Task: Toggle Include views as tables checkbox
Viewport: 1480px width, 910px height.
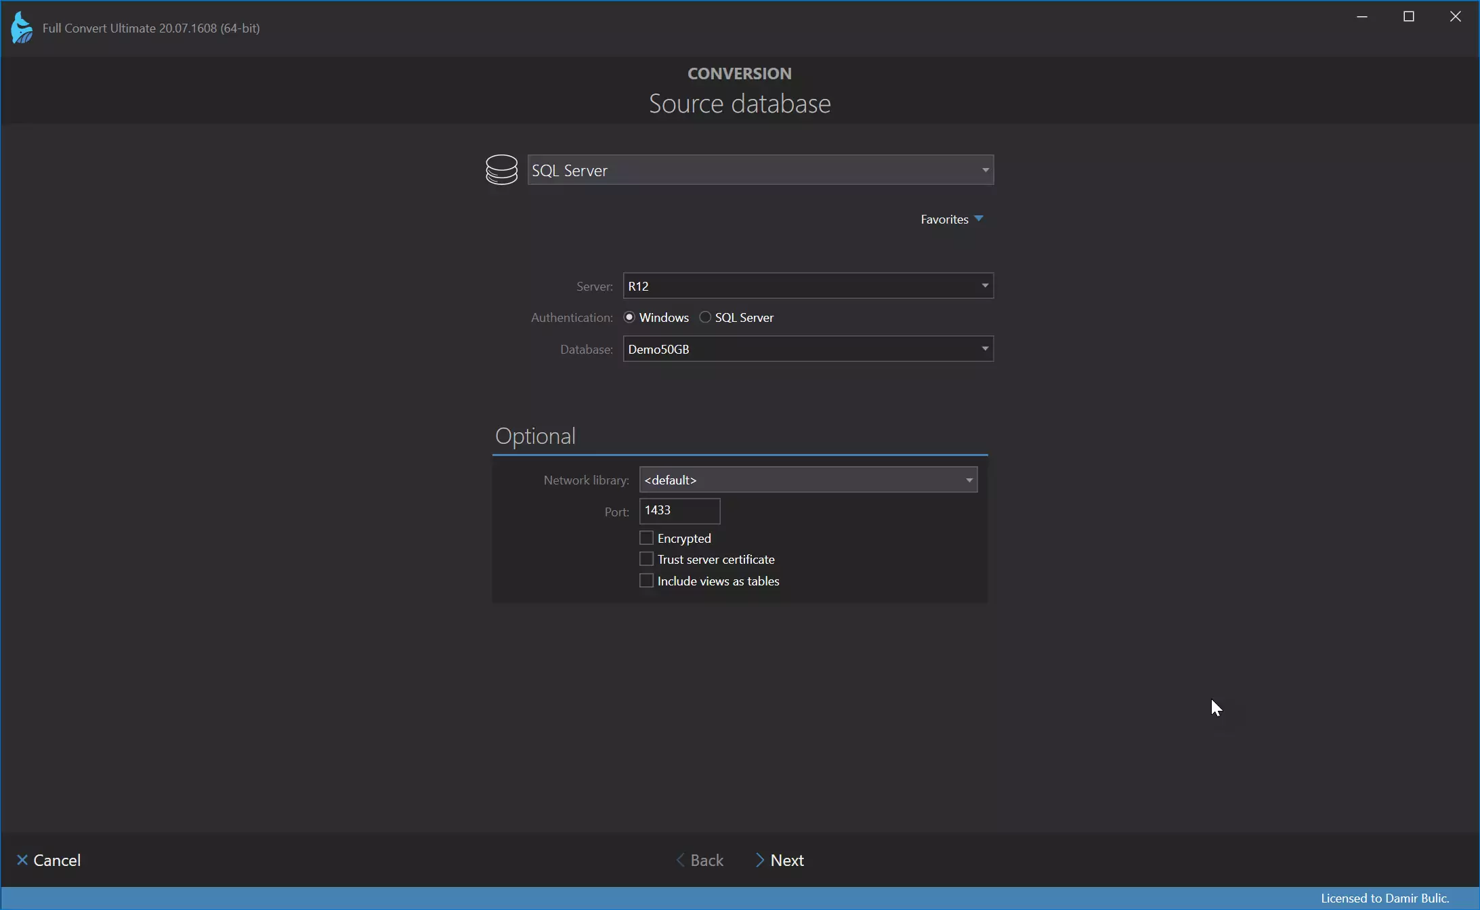Action: [645, 580]
